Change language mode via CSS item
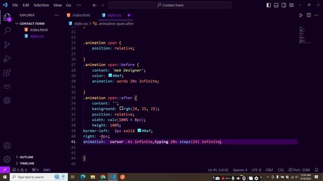Image resolution: width=323 pixels, height=181 pixels. (x=281, y=170)
